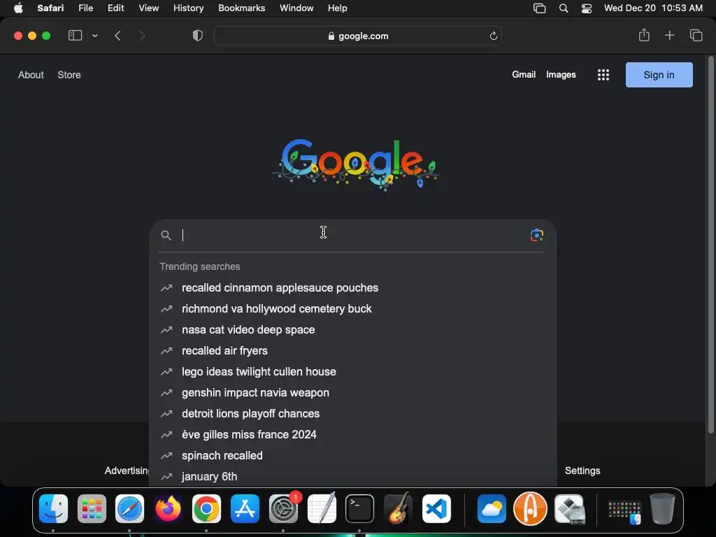Search by image with the Google Lens icon

pyautogui.click(x=536, y=235)
